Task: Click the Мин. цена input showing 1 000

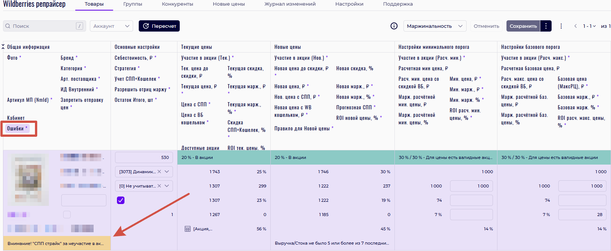Action: pos(472,186)
